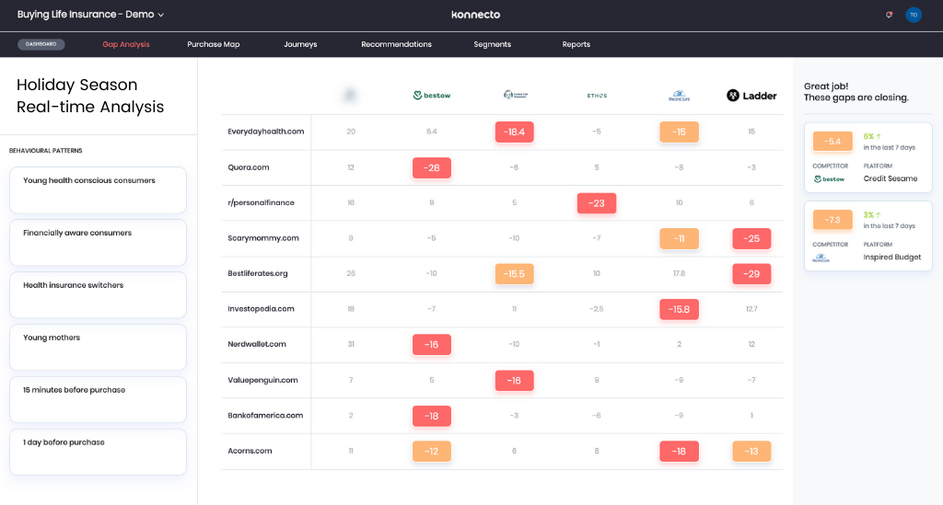Screen dimensions: 943x505
Task: Click the 31 value in Nerdwallet.com row
Action: (x=351, y=345)
